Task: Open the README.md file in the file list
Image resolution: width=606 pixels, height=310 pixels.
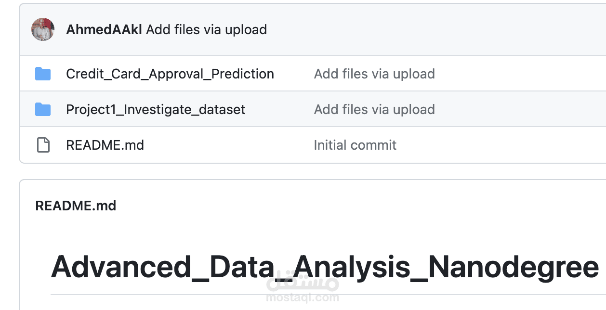Action: 105,145
